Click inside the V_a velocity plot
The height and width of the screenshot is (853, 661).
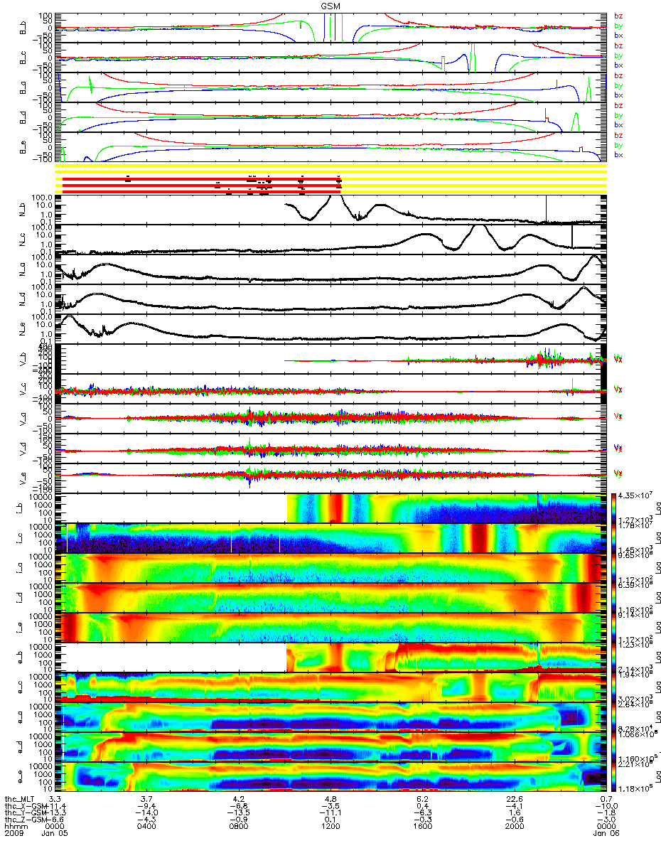[331, 419]
